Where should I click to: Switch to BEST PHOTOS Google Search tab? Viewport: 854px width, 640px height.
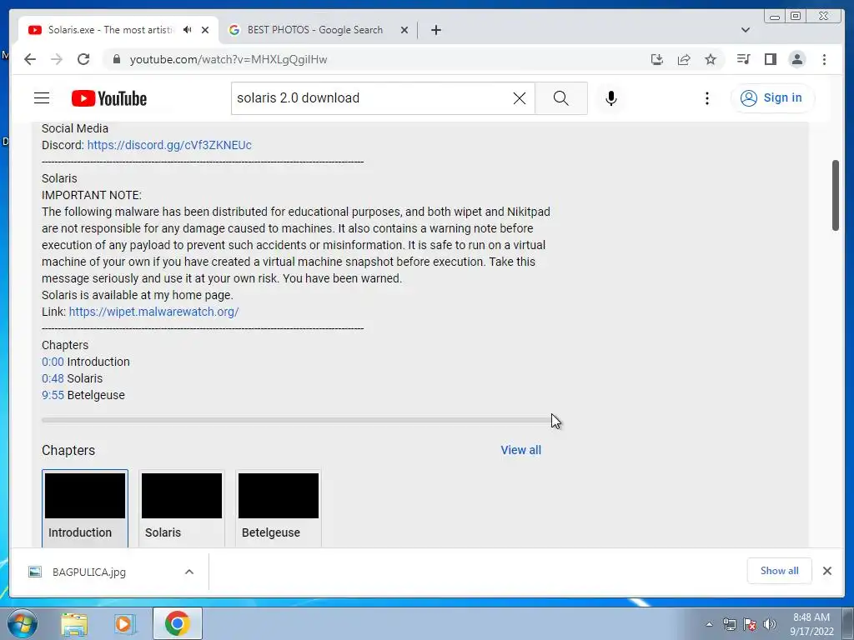[314, 30]
